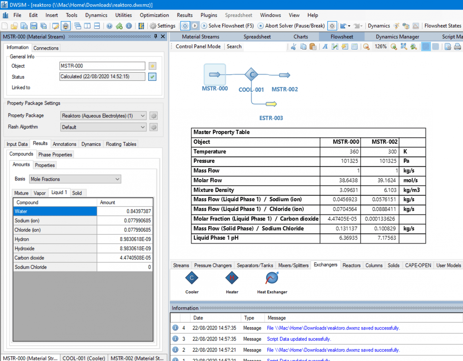Click the save file icon
This screenshot has height=361, width=463.
coord(33,26)
